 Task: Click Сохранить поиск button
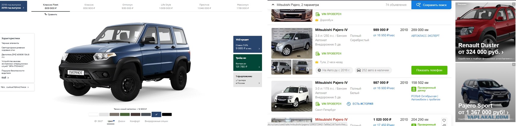coord(431,5)
